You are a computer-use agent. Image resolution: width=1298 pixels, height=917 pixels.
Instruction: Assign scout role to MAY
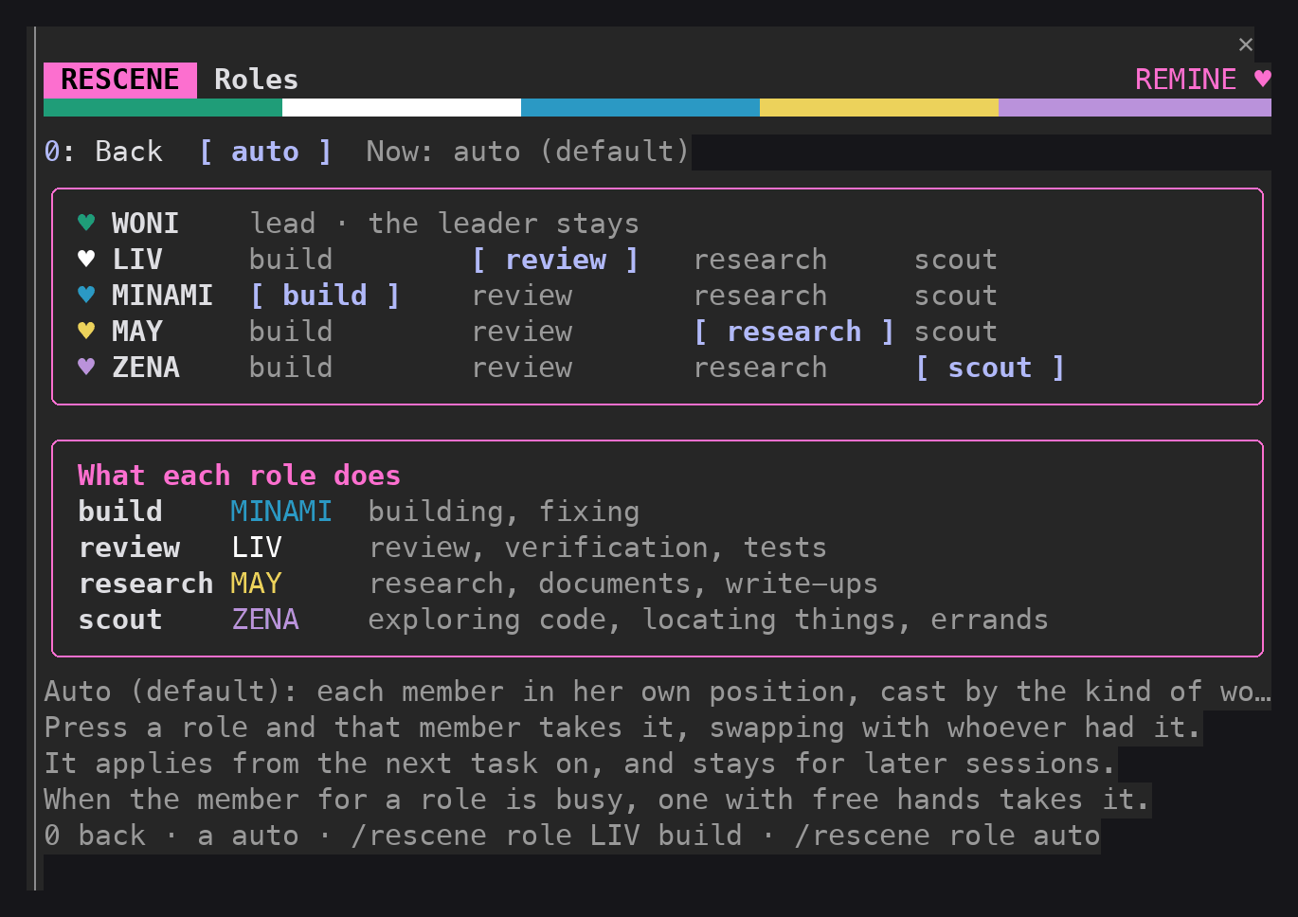pyautogui.click(x=955, y=332)
